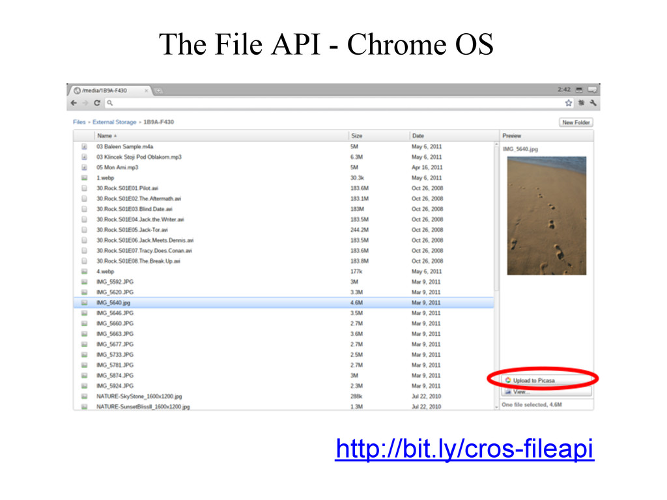The image size is (667, 500).
Task: Click the 288k size cell
Action: (x=356, y=396)
